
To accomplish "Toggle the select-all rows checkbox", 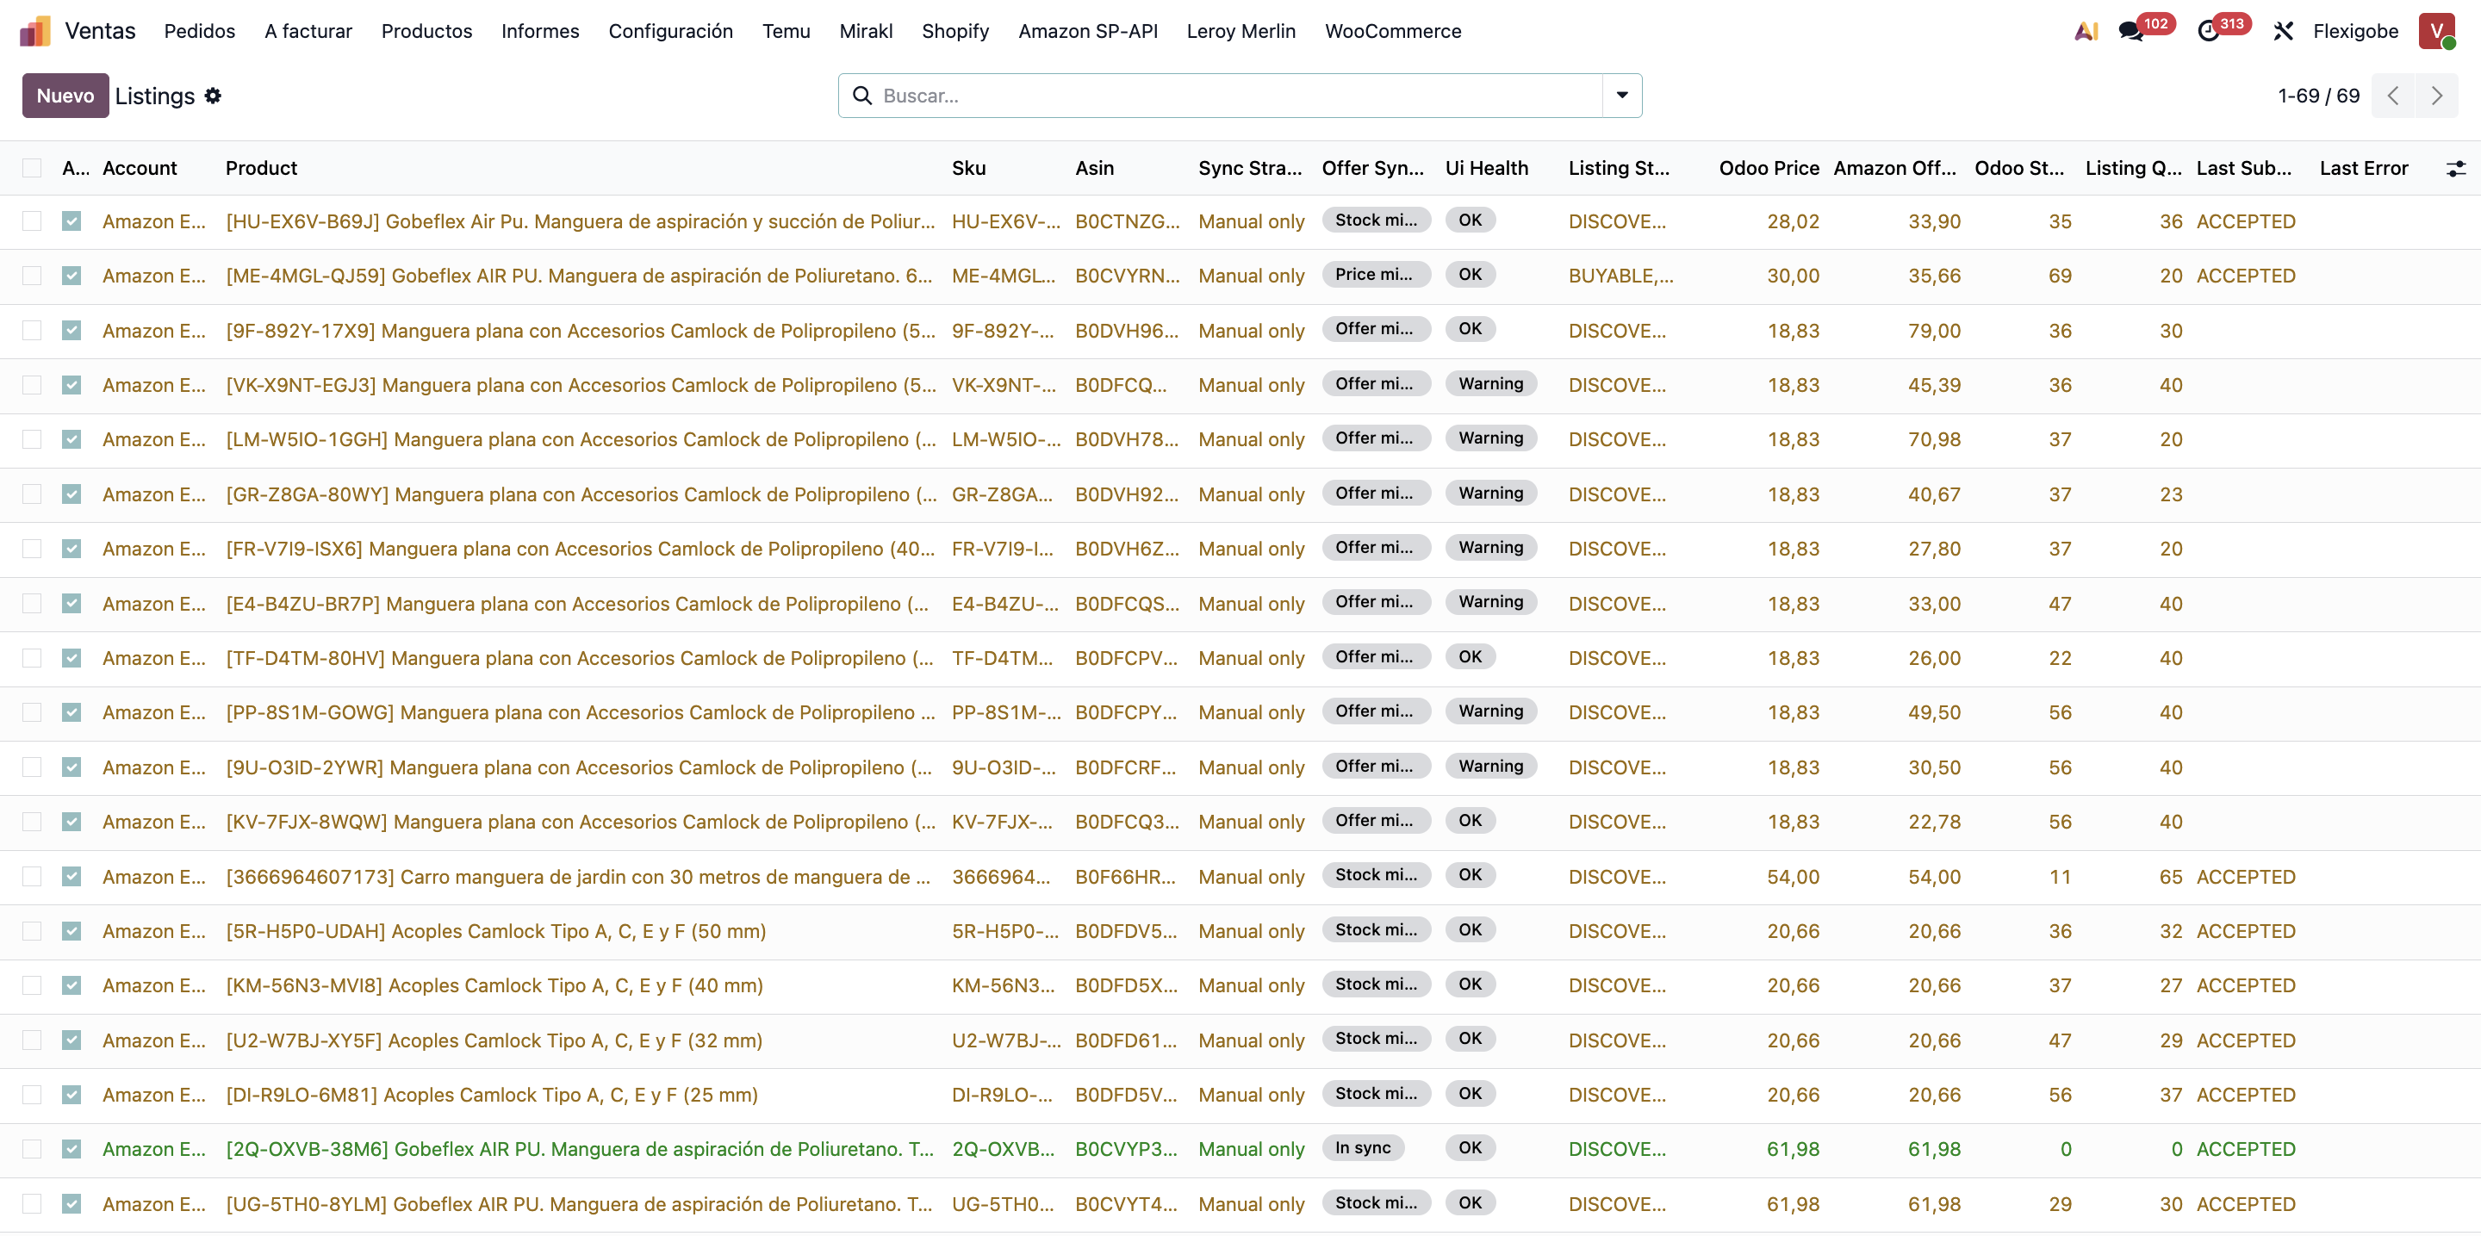I will pos(32,169).
